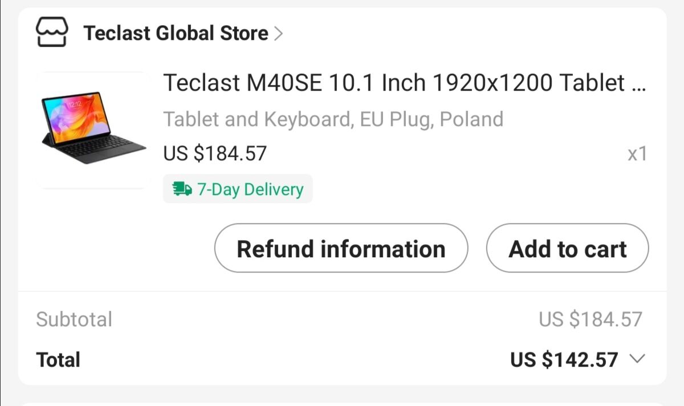Click the Total label
684x406 pixels.
point(58,360)
